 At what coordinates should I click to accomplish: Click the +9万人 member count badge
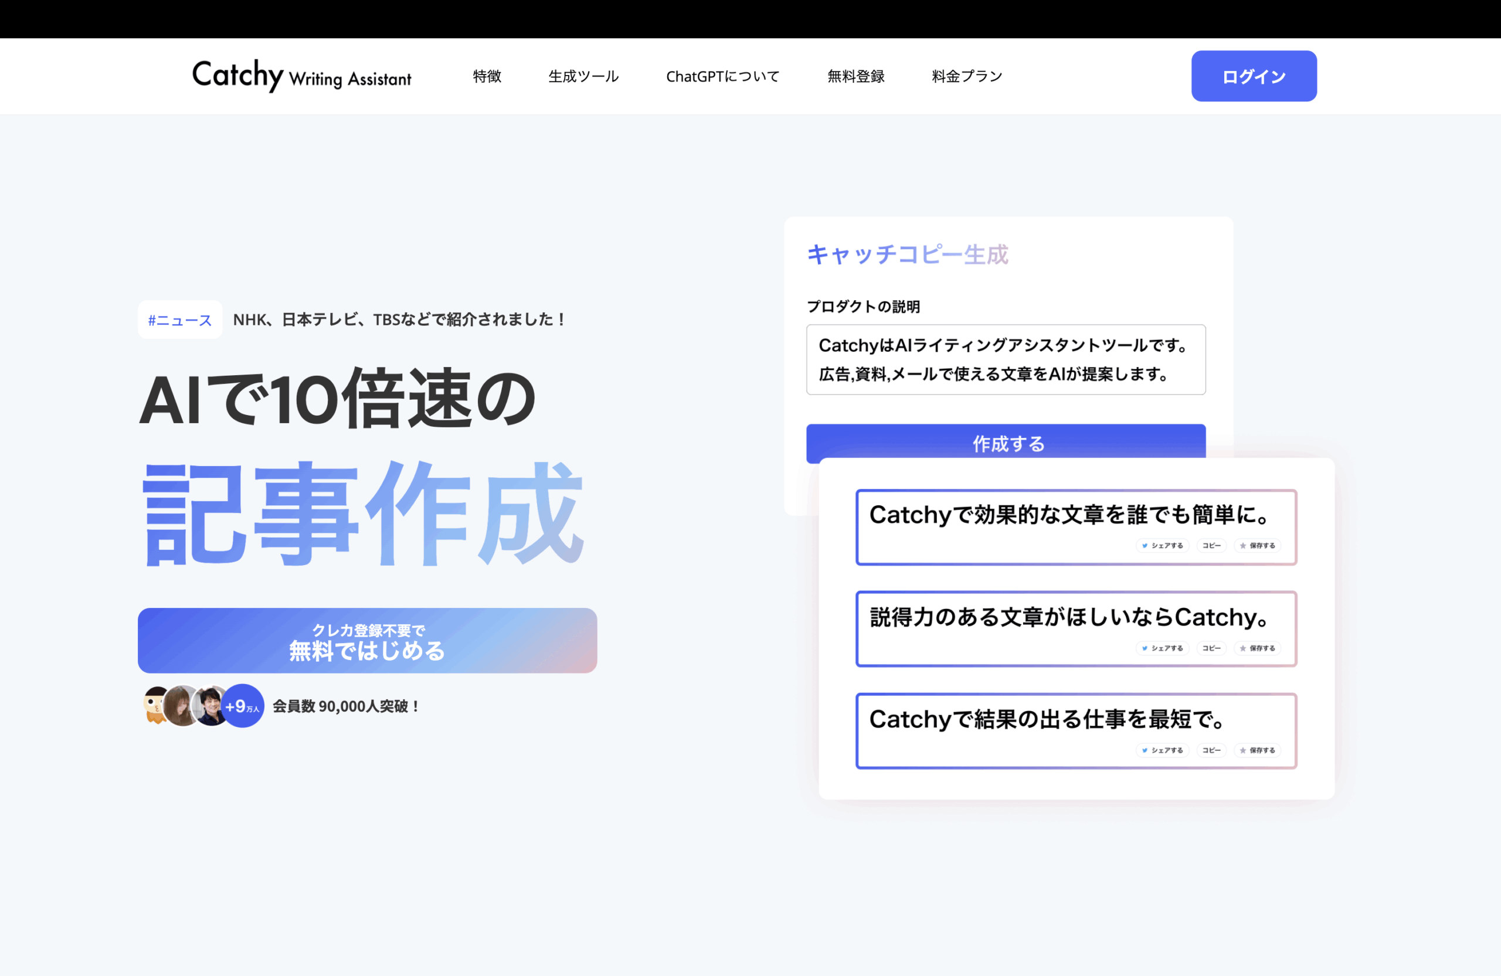click(x=242, y=706)
